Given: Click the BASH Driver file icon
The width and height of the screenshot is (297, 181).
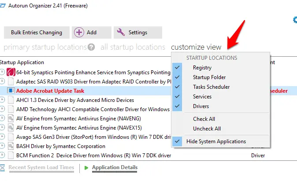Looking at the screenshot, I should pyautogui.click(x=11, y=146).
